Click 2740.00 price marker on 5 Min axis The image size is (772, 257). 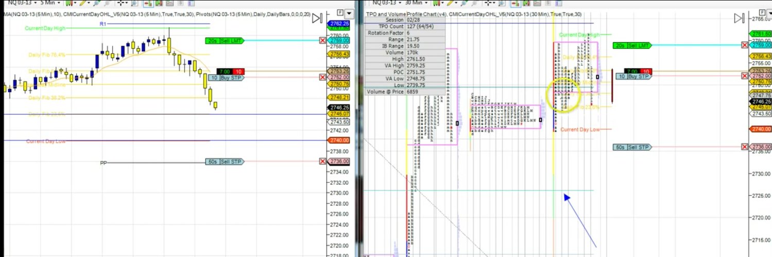339,140
